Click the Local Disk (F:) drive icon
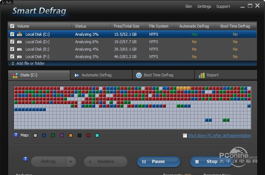The height and width of the screenshot is (175, 265). pyautogui.click(x=19, y=57)
